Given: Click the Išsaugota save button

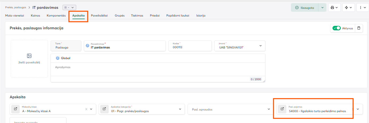Looking at the screenshot, I should coord(305,8).
